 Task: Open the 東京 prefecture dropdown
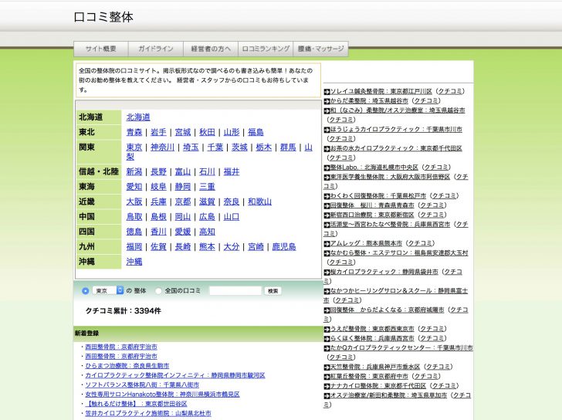[x=108, y=291]
